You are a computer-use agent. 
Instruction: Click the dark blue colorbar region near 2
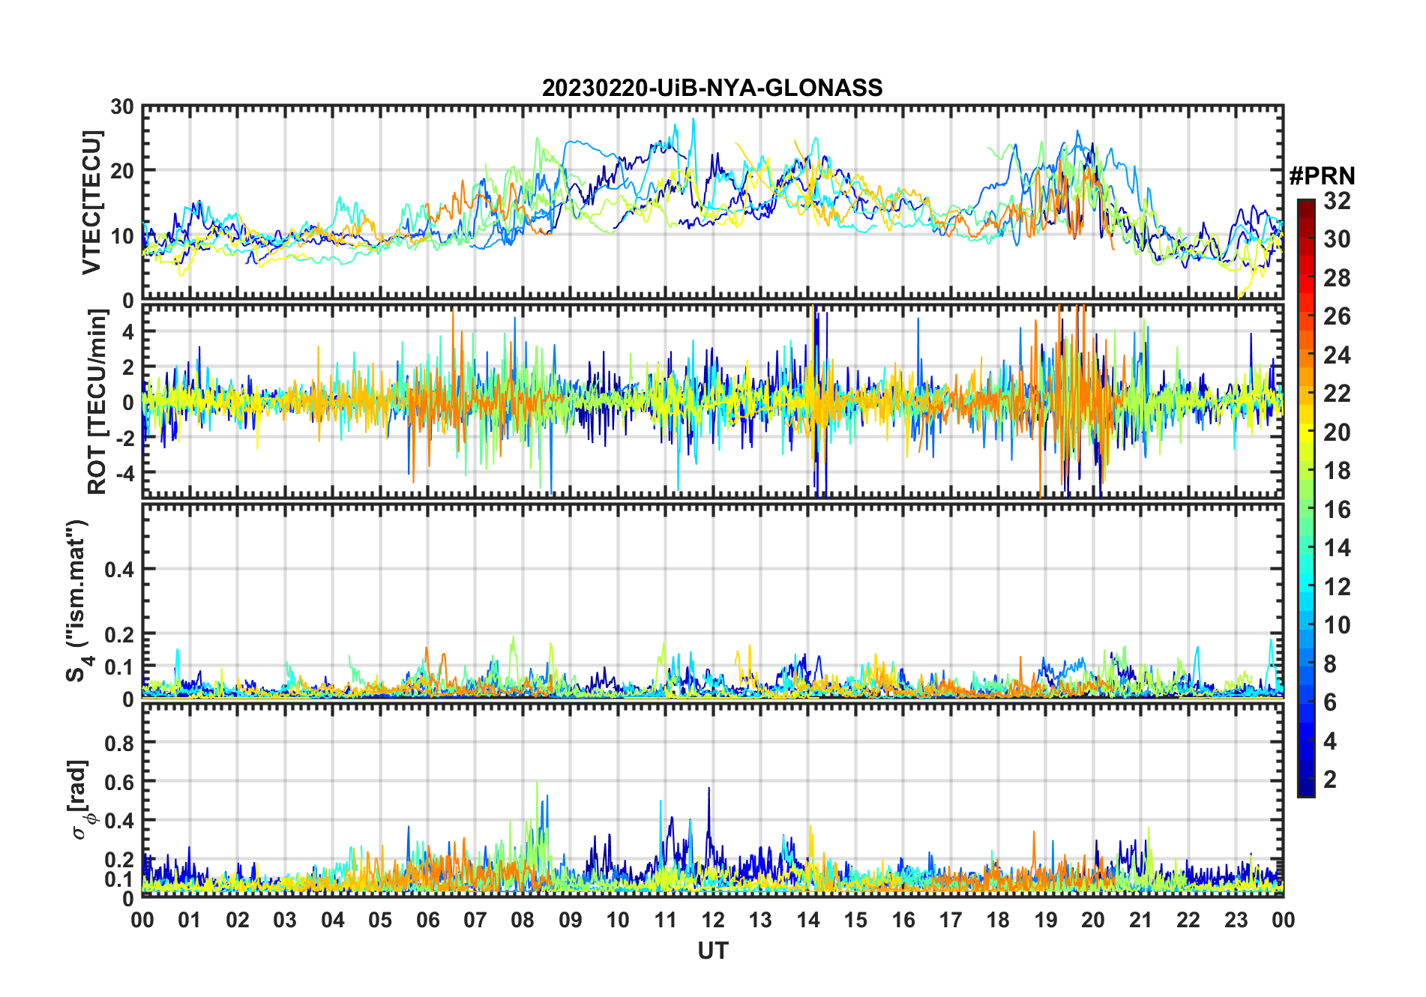(x=1305, y=780)
